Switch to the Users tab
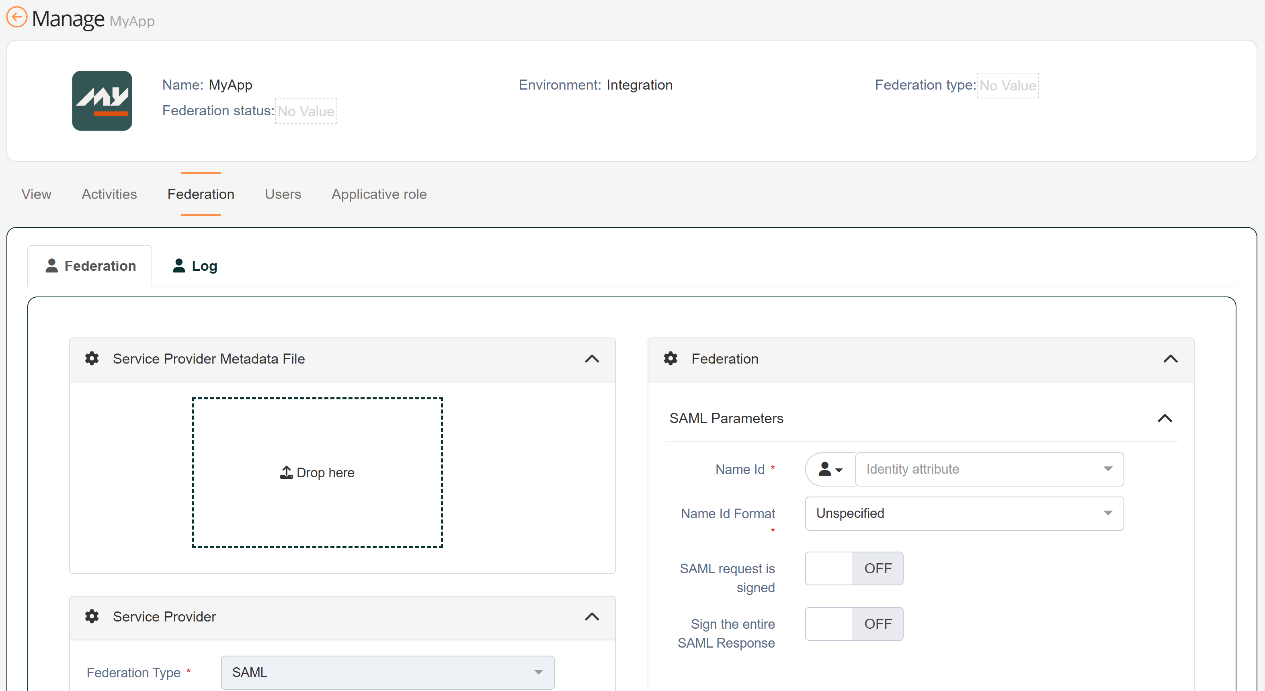Screen dimensions: 1265x691 click(283, 194)
